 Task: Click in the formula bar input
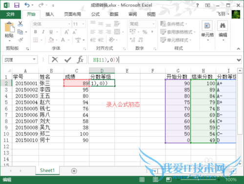162,60
